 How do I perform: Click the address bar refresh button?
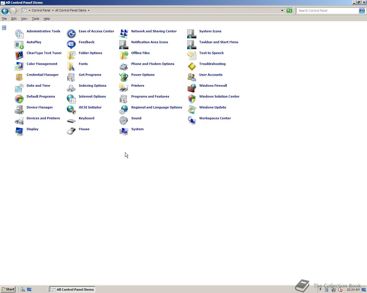point(289,11)
